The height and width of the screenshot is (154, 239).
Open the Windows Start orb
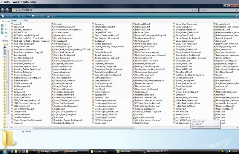tap(5, 151)
